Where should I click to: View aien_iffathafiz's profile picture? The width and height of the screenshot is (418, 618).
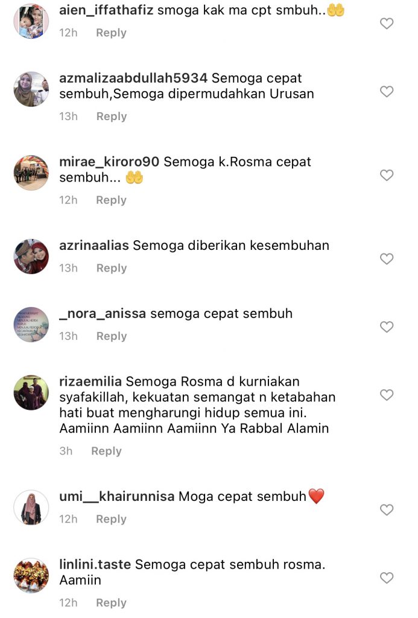pos(31,21)
